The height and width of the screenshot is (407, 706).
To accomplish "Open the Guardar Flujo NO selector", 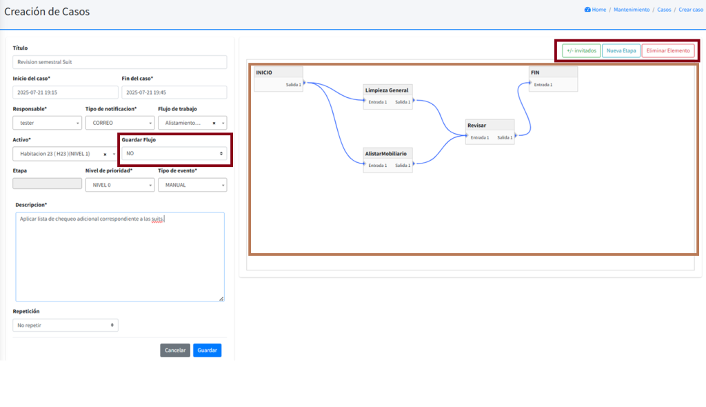I will tap(175, 153).
